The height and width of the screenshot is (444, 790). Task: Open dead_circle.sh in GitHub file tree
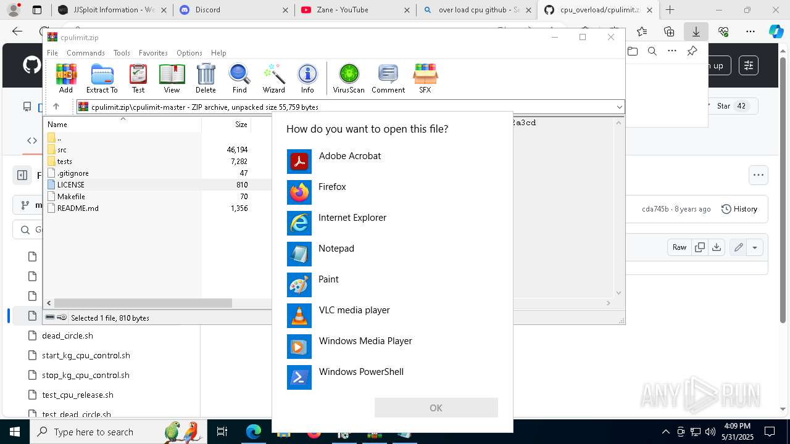pyautogui.click(x=67, y=335)
